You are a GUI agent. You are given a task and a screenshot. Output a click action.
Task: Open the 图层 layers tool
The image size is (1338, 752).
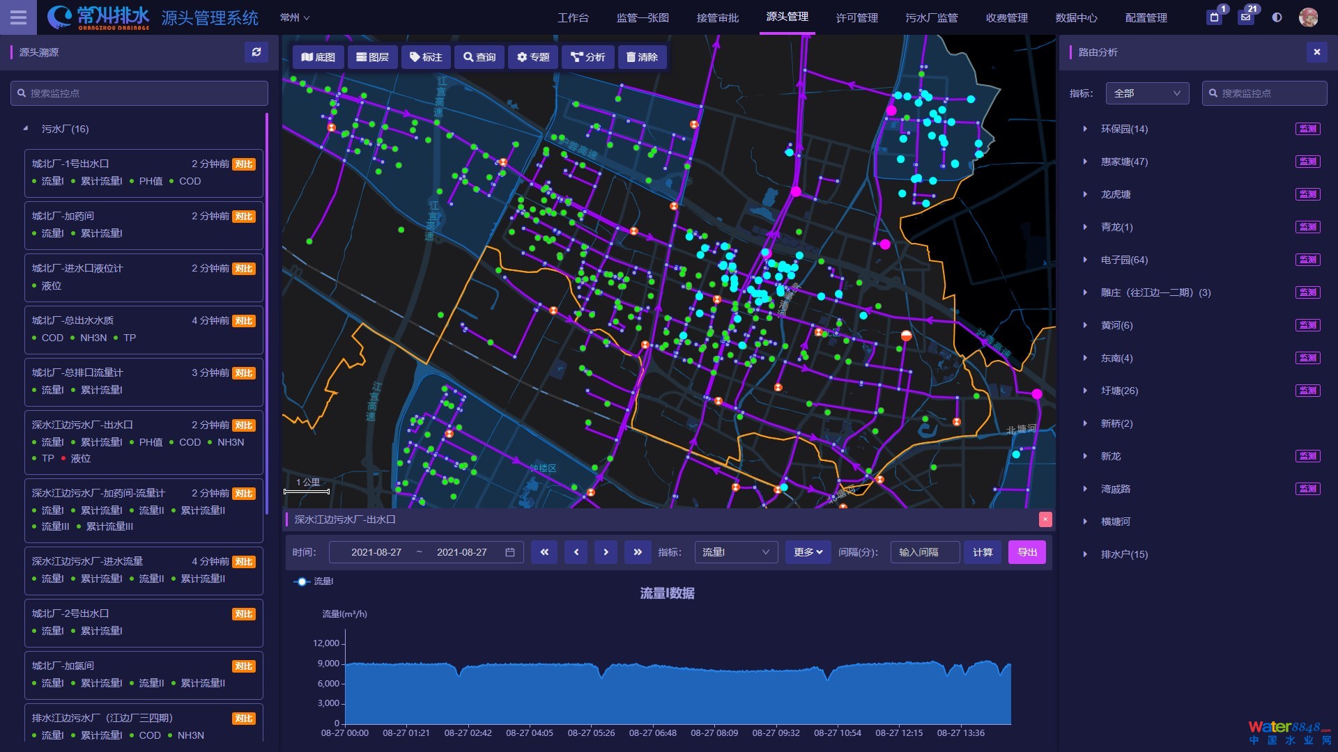[x=373, y=57]
